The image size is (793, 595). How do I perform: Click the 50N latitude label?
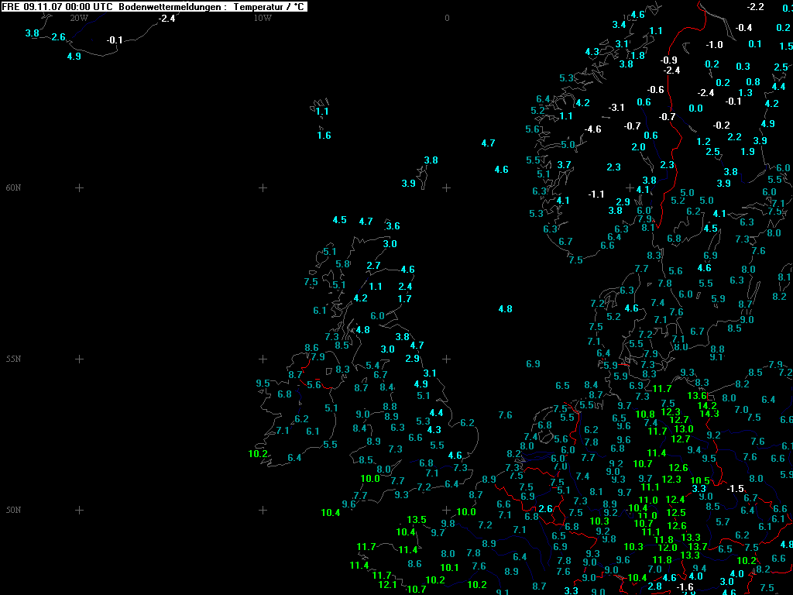(14, 510)
